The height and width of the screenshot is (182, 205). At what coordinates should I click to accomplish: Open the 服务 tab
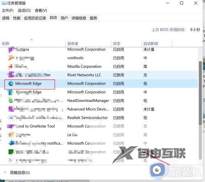93,18
